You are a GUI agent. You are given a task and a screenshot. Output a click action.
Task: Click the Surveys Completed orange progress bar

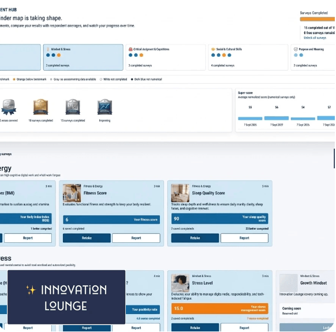point(318,19)
